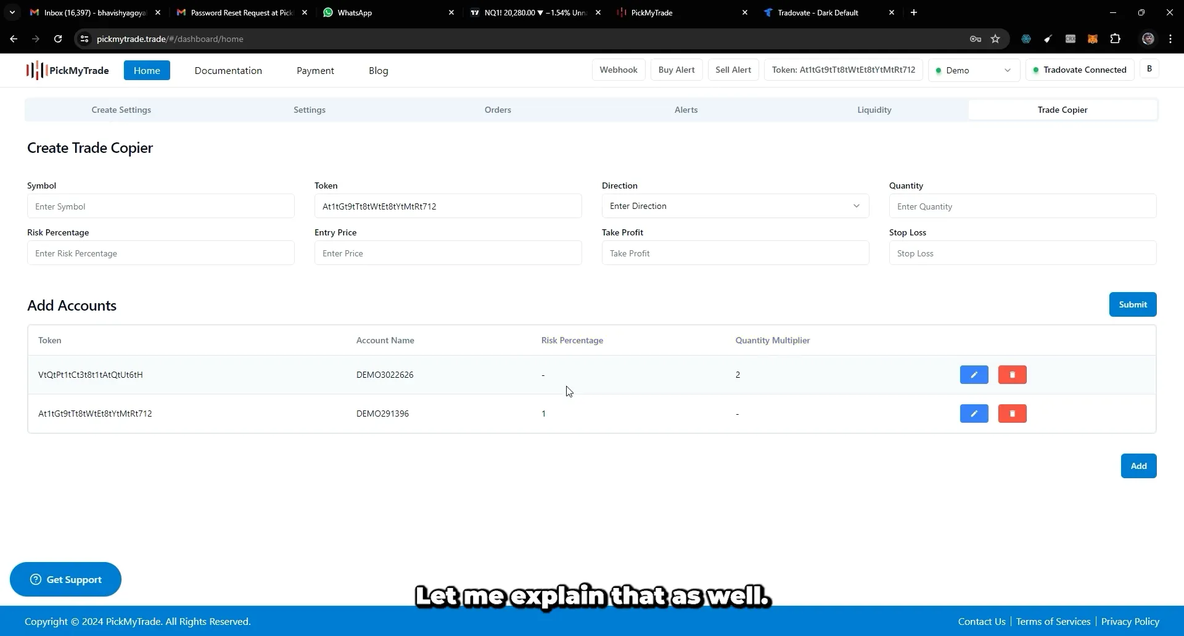Image resolution: width=1184 pixels, height=636 pixels.
Task: Open the Contact Us footer link
Action: [982, 621]
